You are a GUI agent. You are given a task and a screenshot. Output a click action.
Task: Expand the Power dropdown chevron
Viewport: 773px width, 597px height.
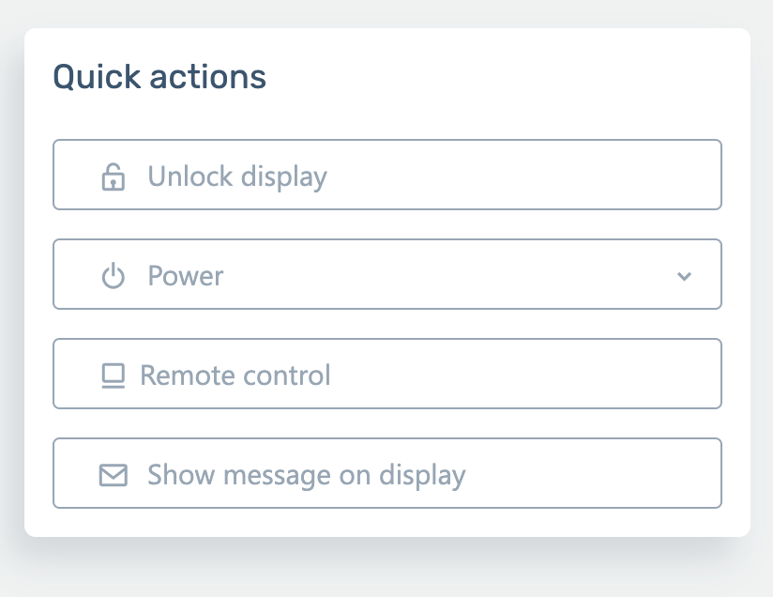[x=684, y=276]
